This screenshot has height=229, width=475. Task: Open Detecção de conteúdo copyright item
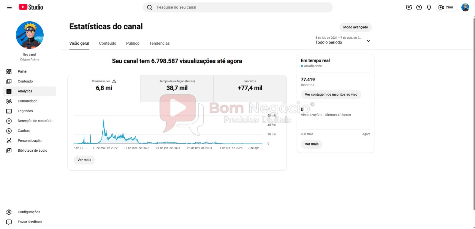pos(30,121)
